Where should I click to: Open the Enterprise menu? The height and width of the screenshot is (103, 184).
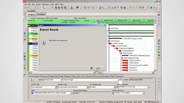(45, 4)
